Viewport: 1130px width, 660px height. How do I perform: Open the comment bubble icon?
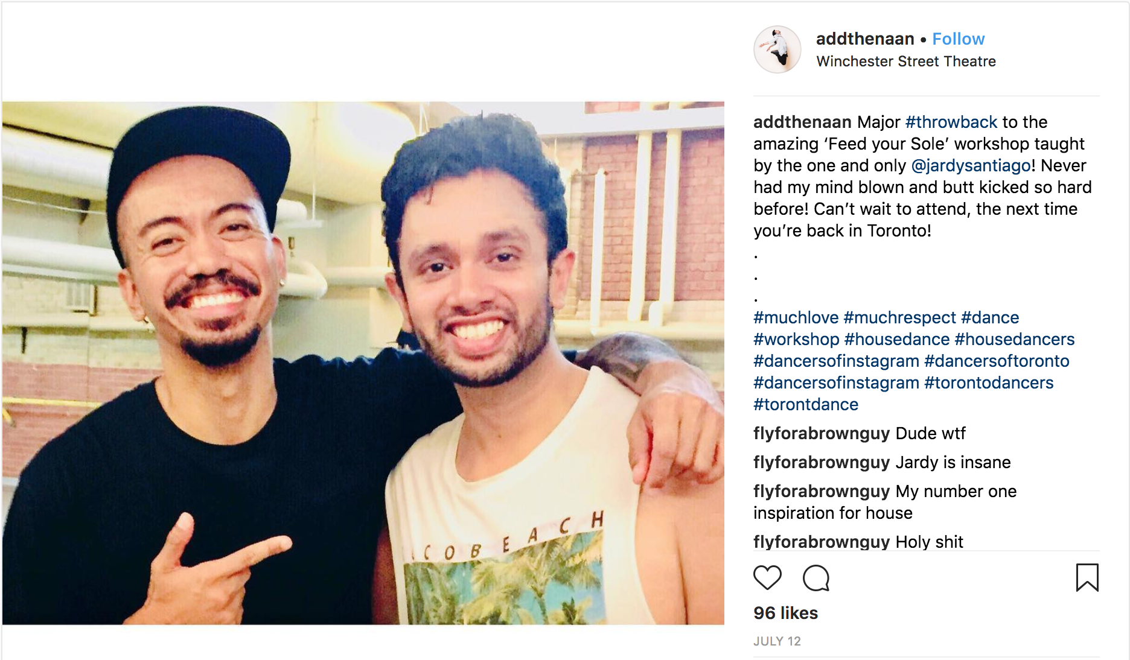(816, 577)
